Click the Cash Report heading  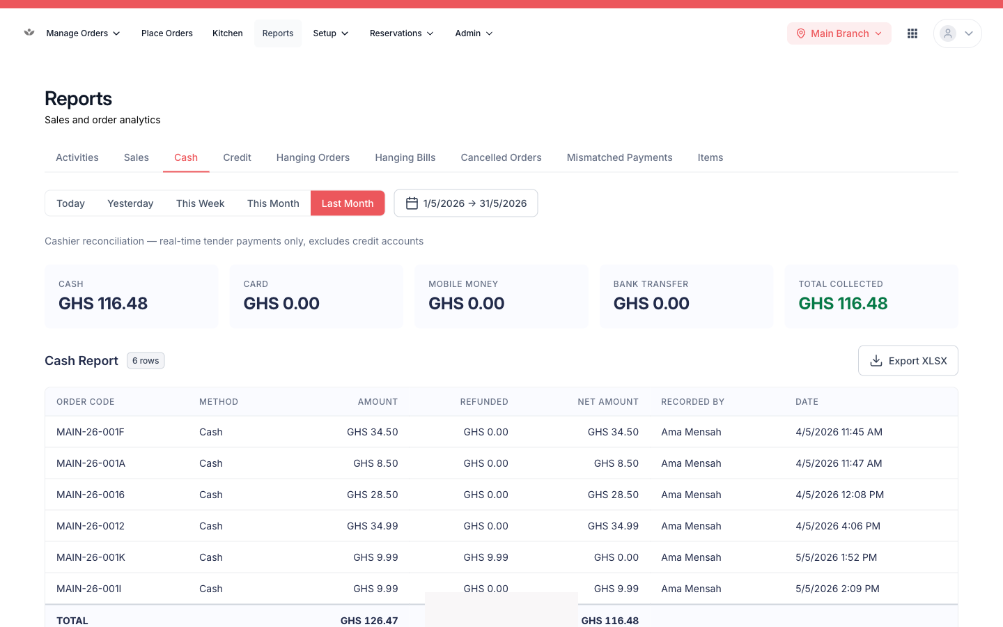point(81,361)
